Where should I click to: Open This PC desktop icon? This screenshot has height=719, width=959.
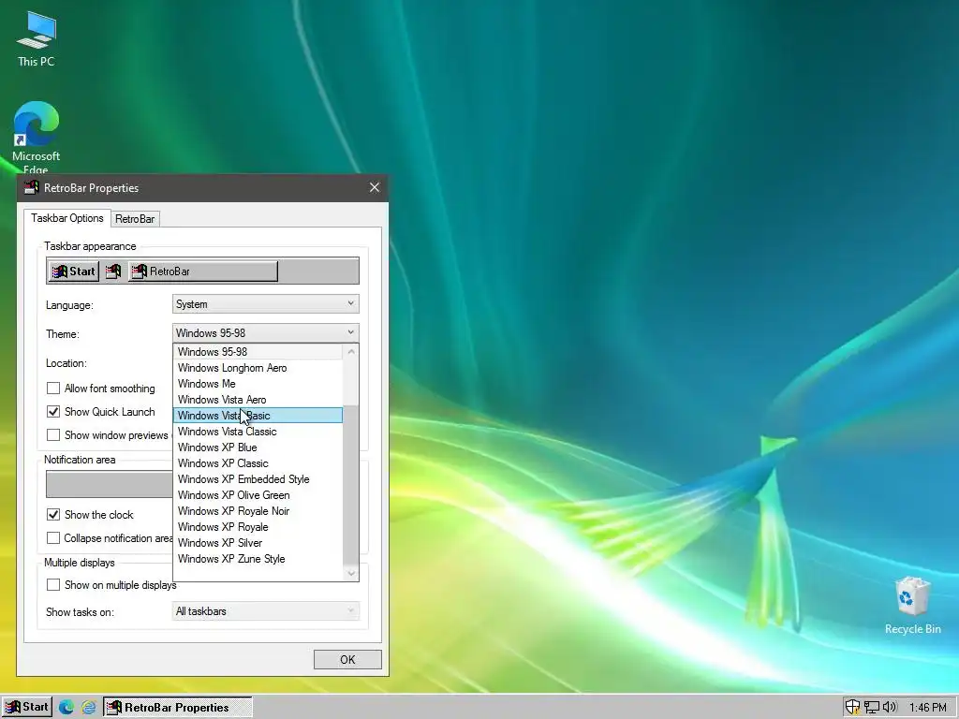coord(37,39)
